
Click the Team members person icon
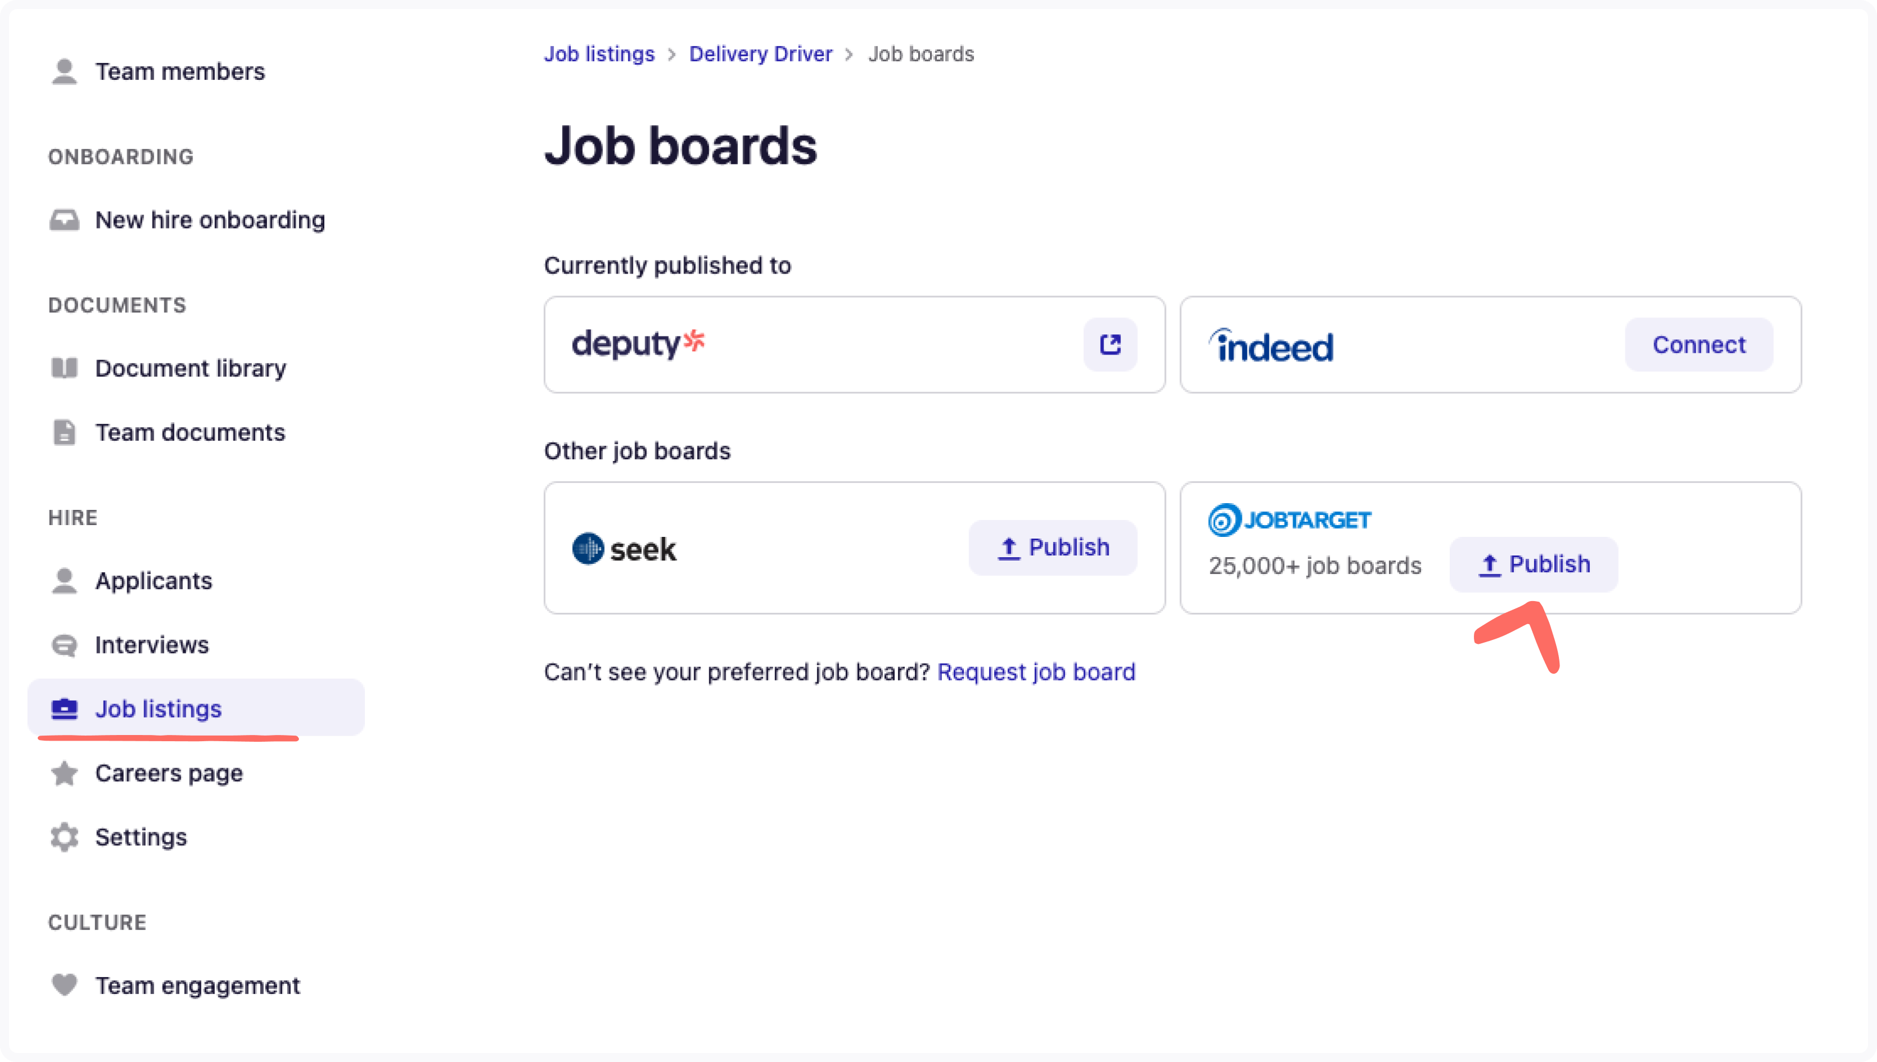pyautogui.click(x=64, y=71)
